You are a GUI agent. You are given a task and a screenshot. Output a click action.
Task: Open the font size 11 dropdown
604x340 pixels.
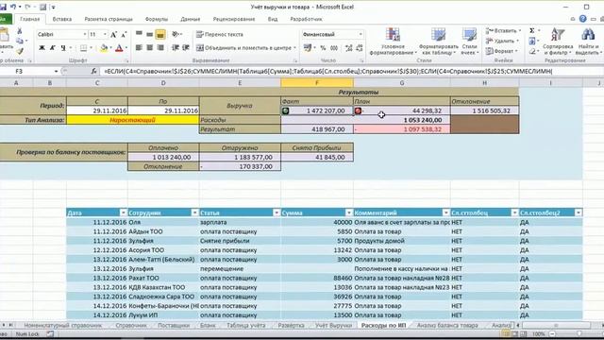(105, 34)
